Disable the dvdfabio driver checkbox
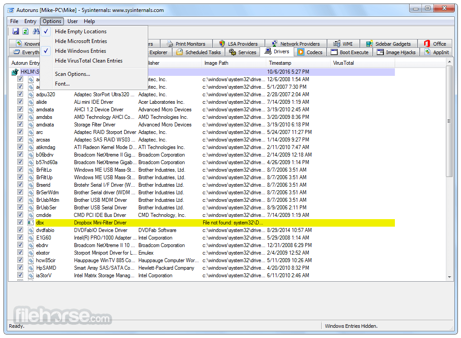This screenshot has width=461, height=338. pos(20,230)
